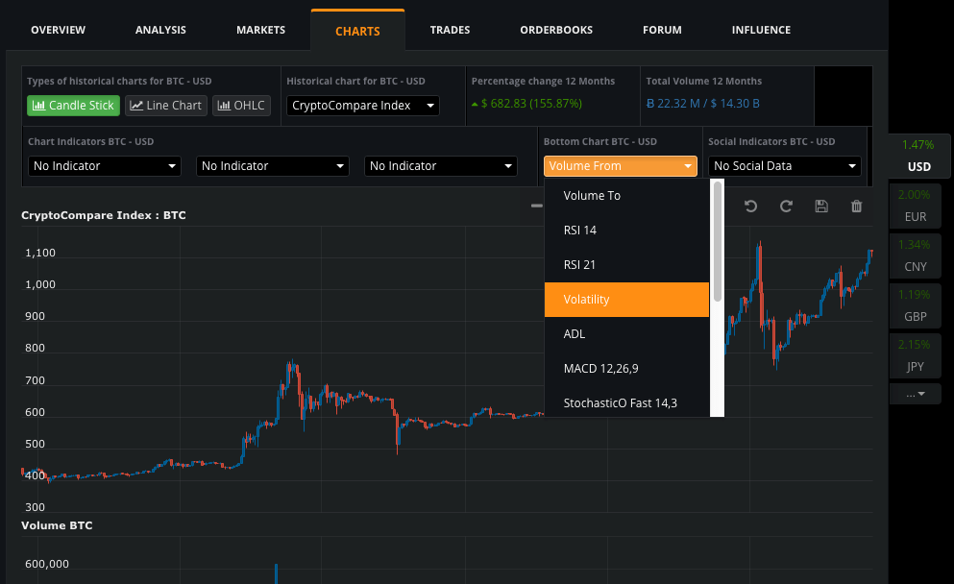Select the EUR currency button
954x584 pixels.
coord(919,207)
